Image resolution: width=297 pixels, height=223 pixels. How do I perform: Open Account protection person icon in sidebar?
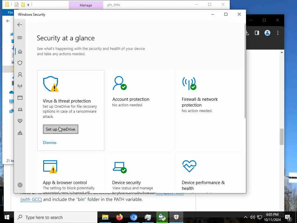20,75
